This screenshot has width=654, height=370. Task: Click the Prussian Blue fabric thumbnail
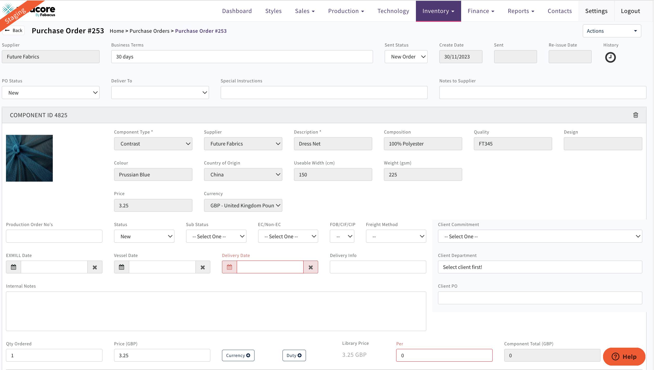pyautogui.click(x=29, y=158)
